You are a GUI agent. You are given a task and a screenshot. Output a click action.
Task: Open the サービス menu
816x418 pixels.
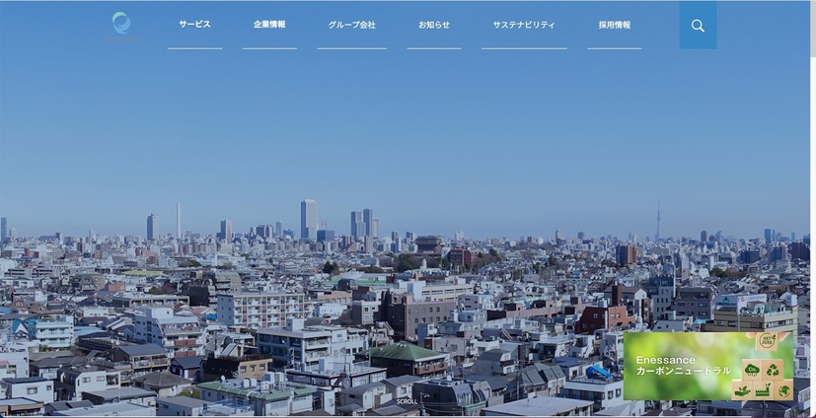point(194,25)
